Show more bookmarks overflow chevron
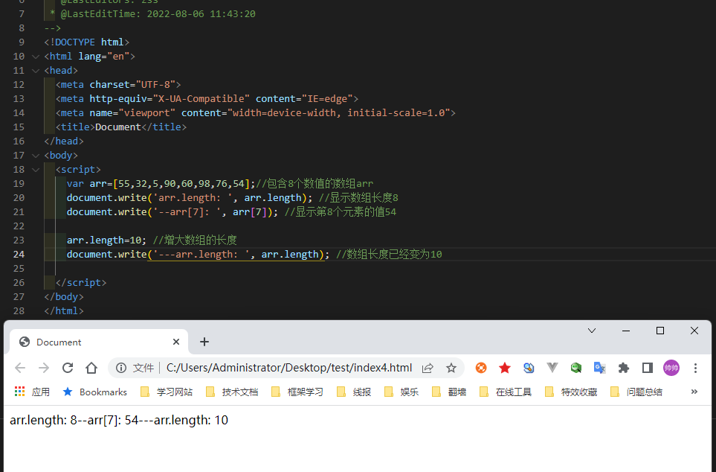The width and height of the screenshot is (716, 472). pos(694,392)
